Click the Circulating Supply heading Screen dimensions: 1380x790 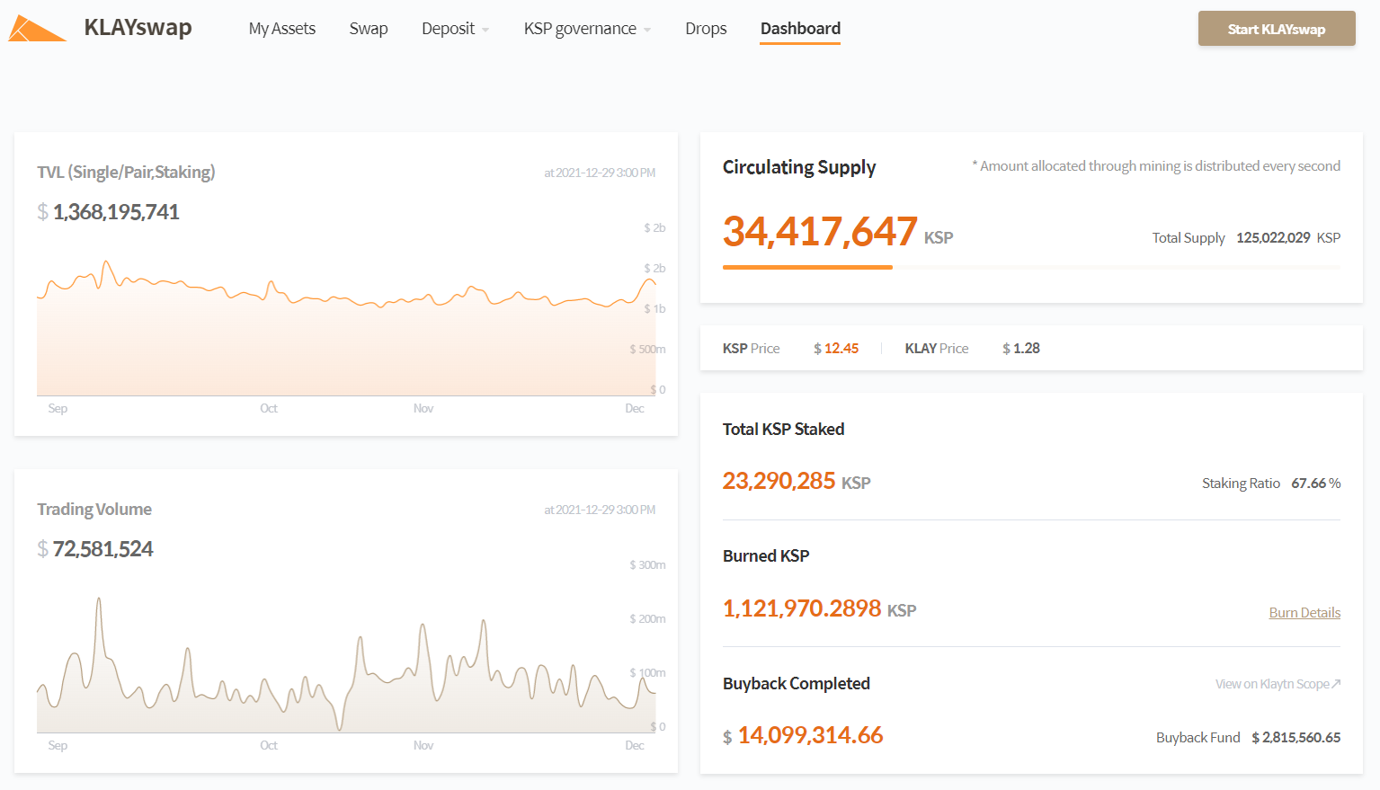click(799, 167)
